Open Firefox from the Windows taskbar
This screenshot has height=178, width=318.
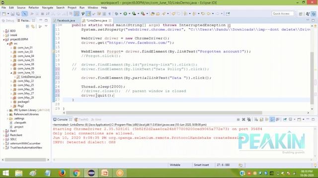(x=62, y=173)
